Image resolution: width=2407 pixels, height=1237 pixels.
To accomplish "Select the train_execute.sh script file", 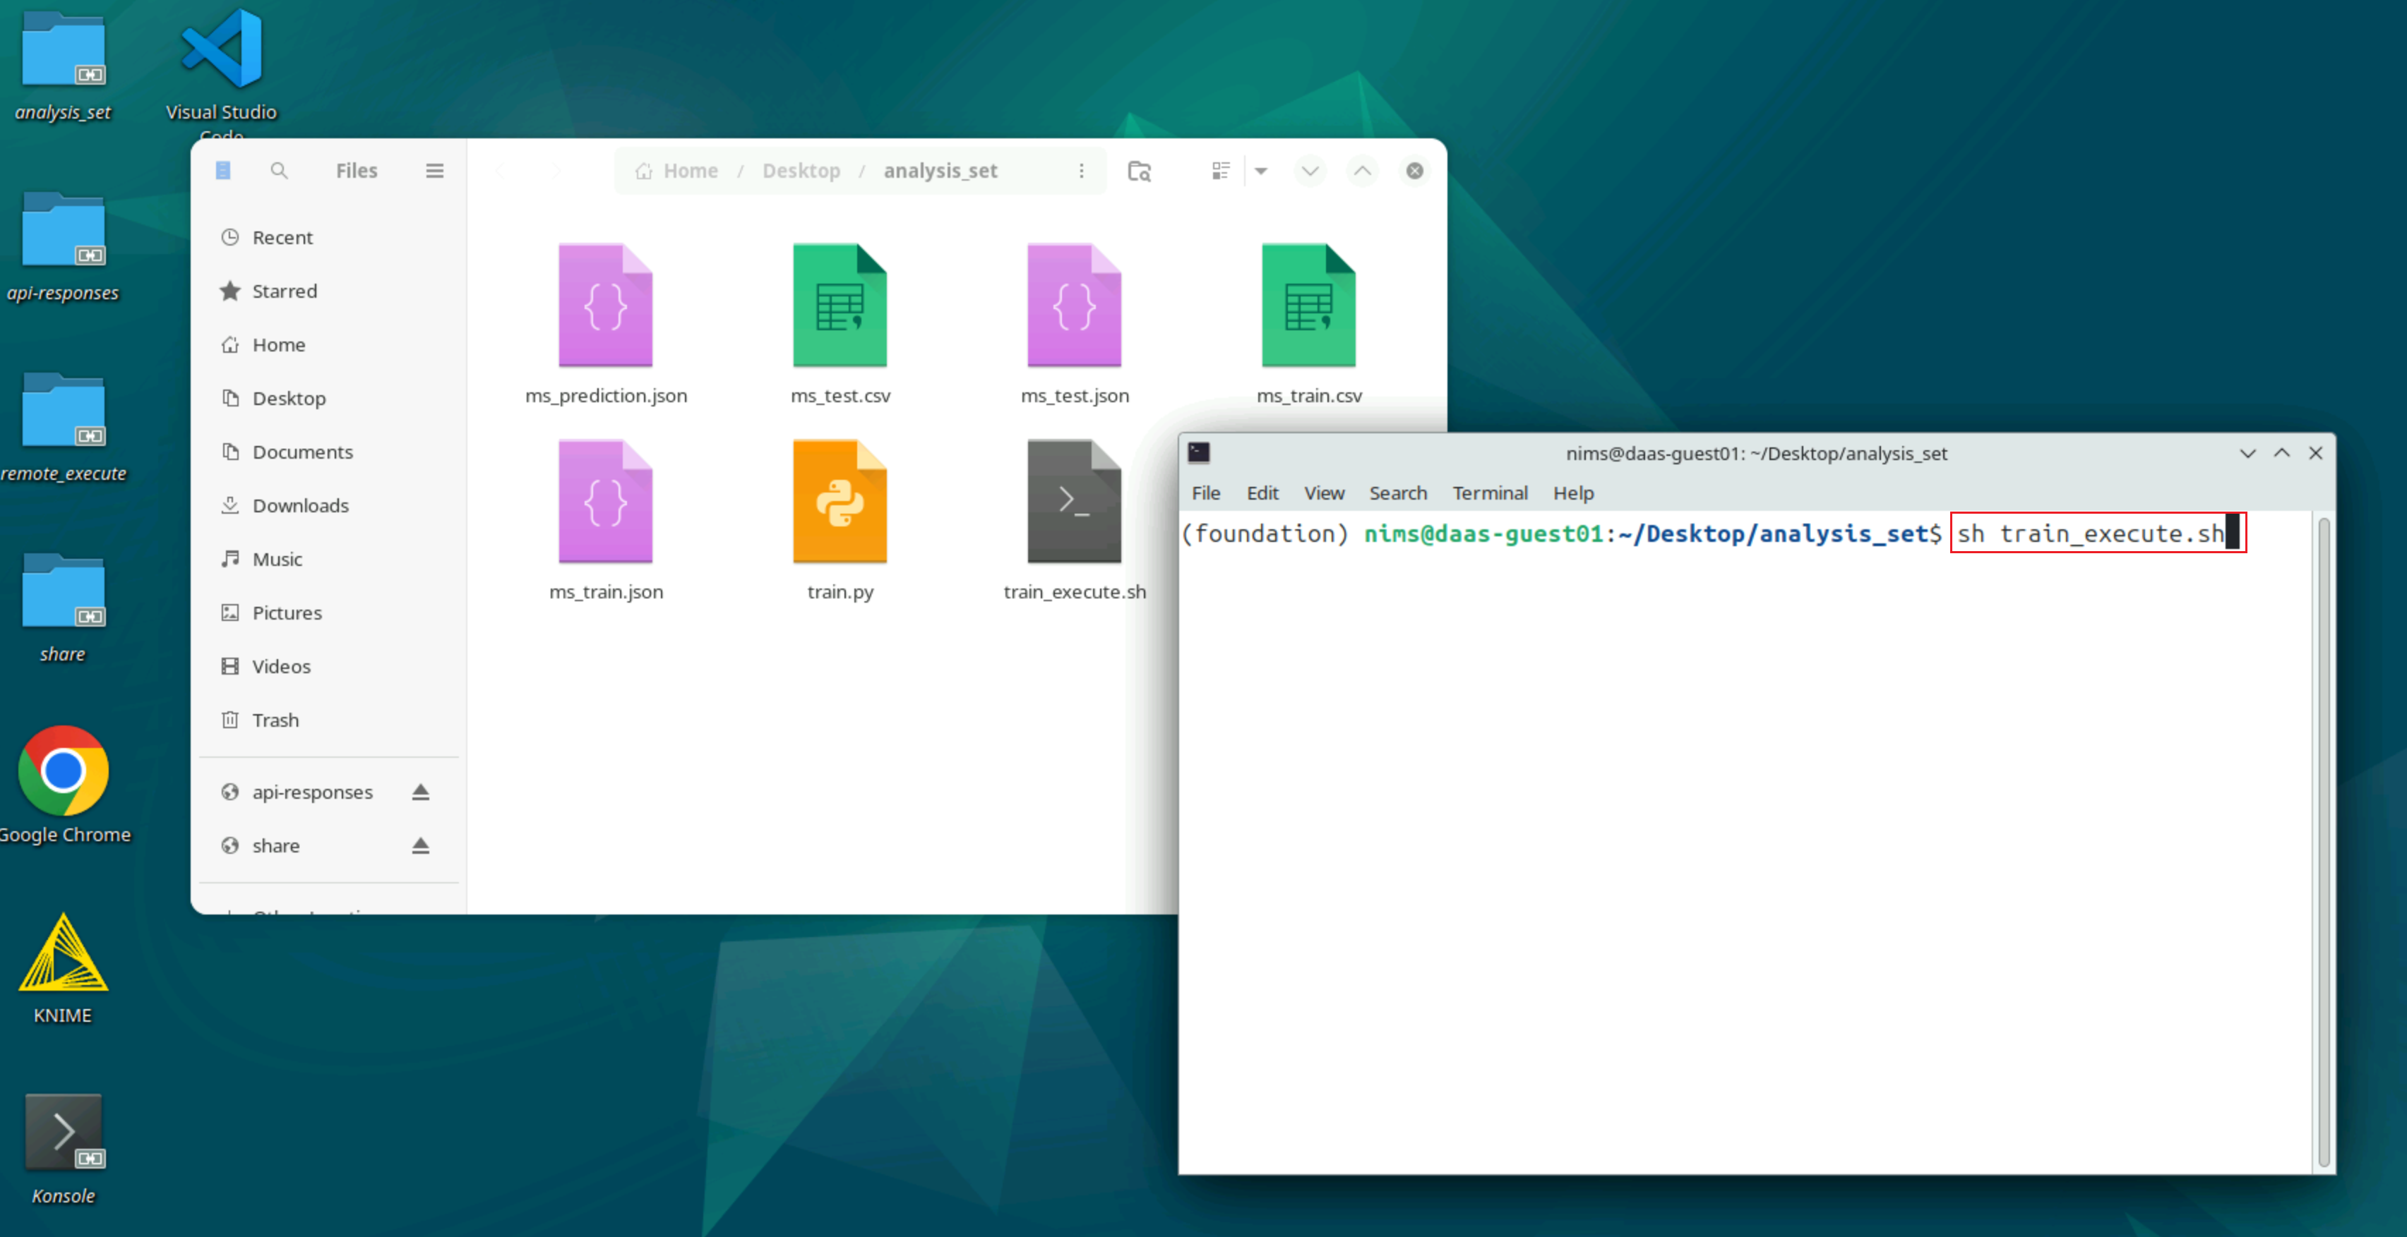I will coord(1074,502).
